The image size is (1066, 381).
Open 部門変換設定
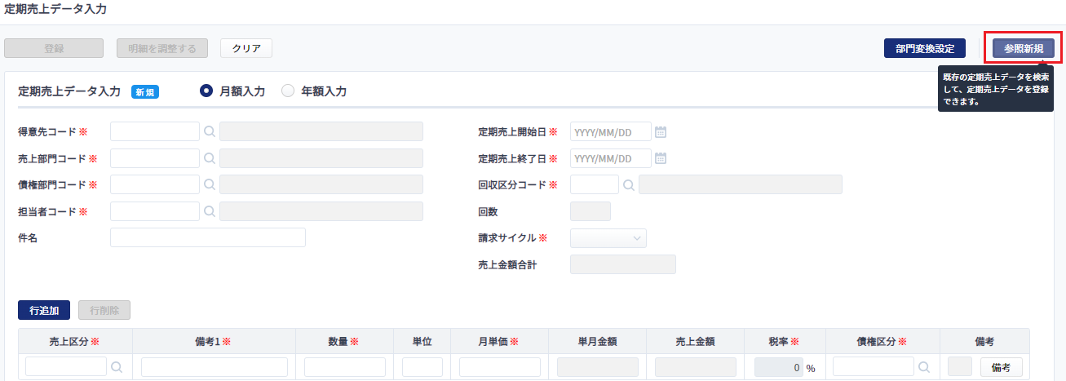[925, 48]
